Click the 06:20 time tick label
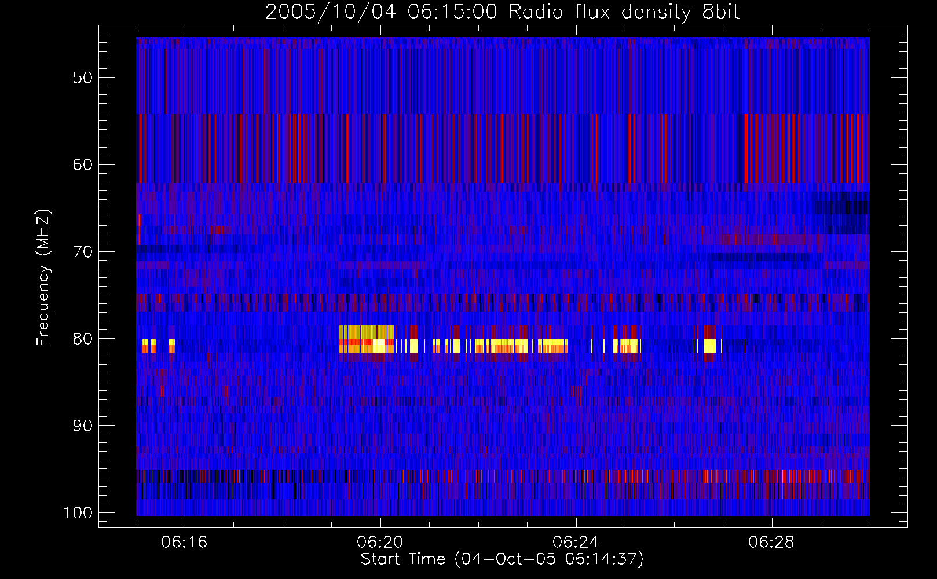 point(380,543)
